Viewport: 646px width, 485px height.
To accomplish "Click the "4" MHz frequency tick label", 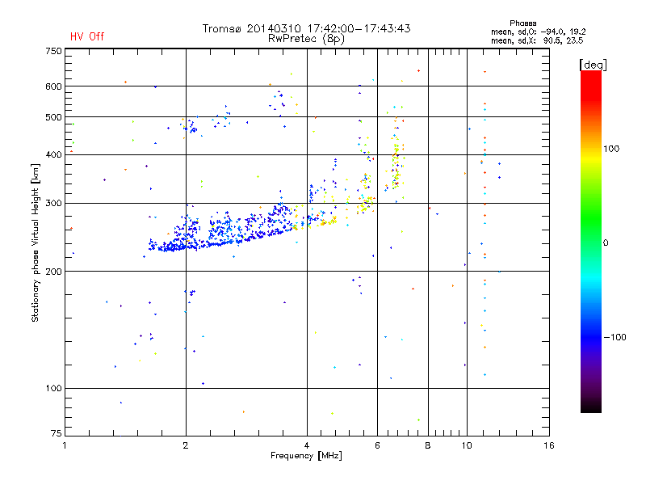I will point(307,445).
